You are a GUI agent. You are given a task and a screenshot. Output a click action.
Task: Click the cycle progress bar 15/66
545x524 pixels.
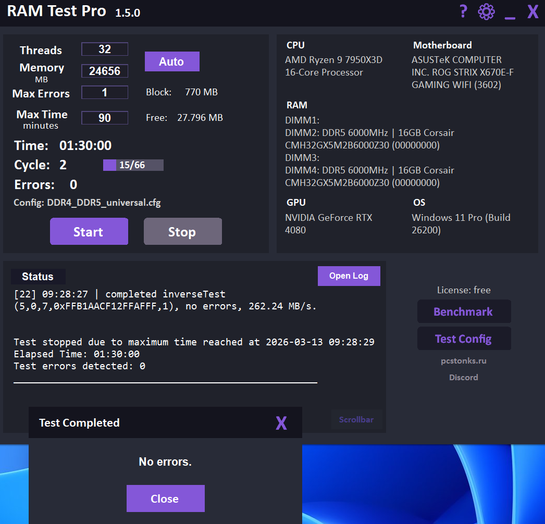[133, 165]
